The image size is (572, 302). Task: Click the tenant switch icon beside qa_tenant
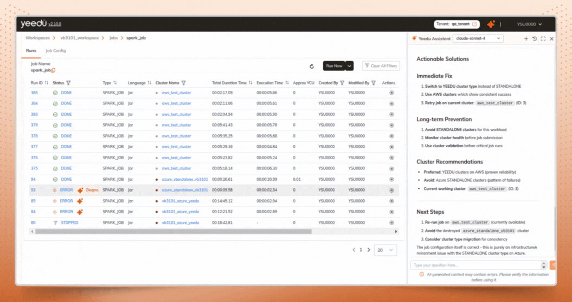(x=474, y=24)
